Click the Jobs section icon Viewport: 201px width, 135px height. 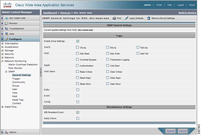pos(6,34)
